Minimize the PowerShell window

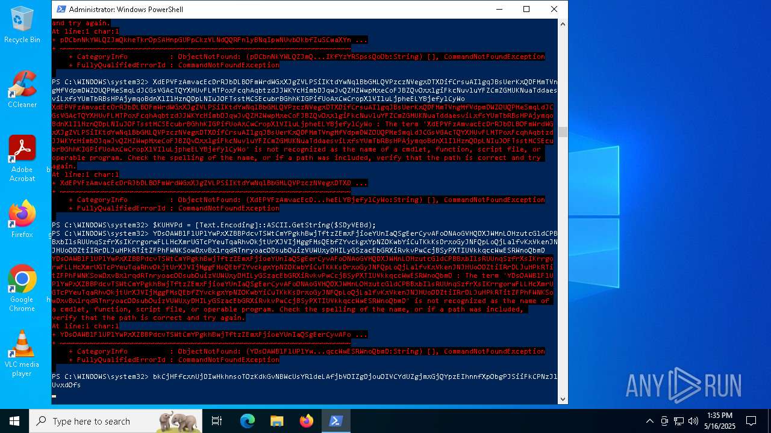pyautogui.click(x=499, y=9)
